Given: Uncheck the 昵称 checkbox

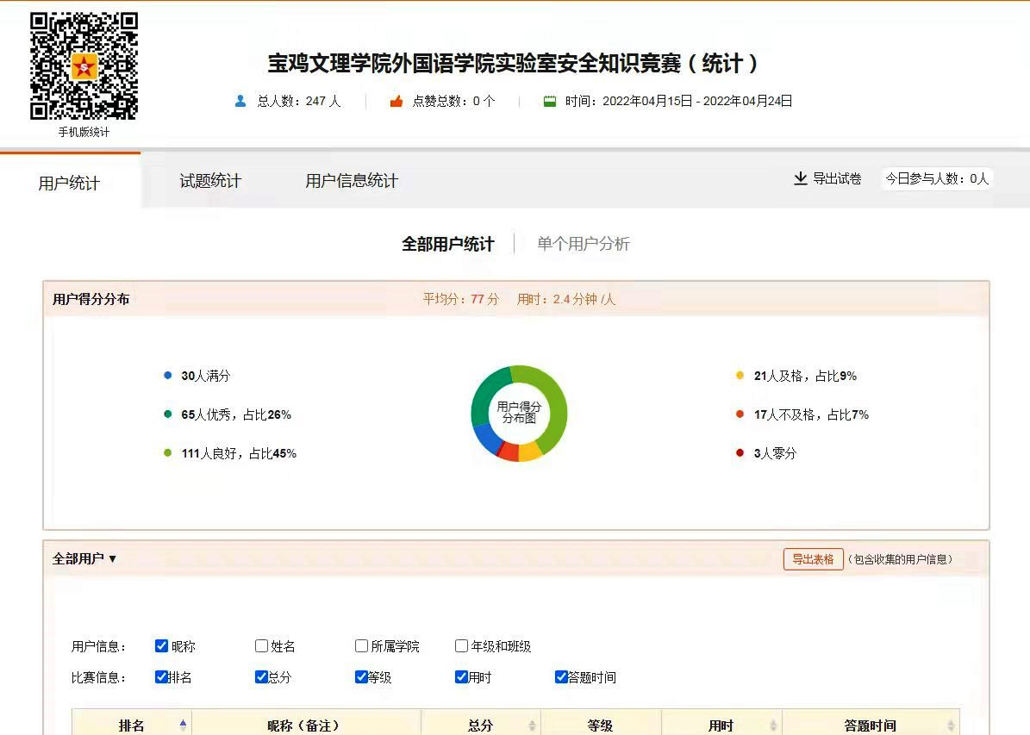Looking at the screenshot, I should tap(162, 646).
